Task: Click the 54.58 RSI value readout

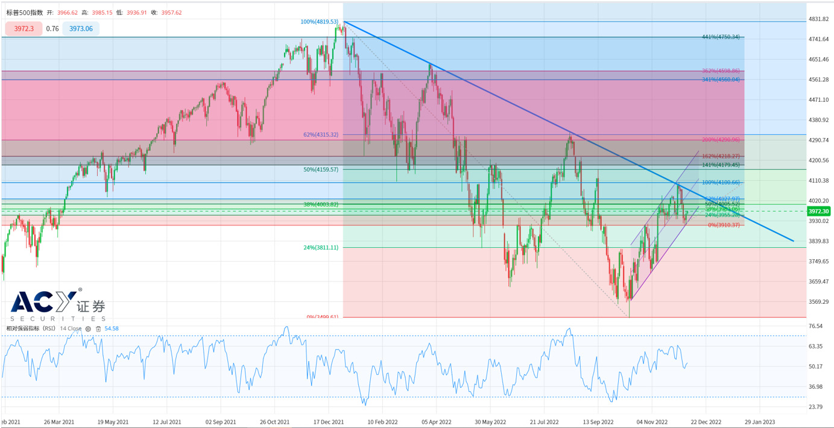Action: tap(112, 329)
